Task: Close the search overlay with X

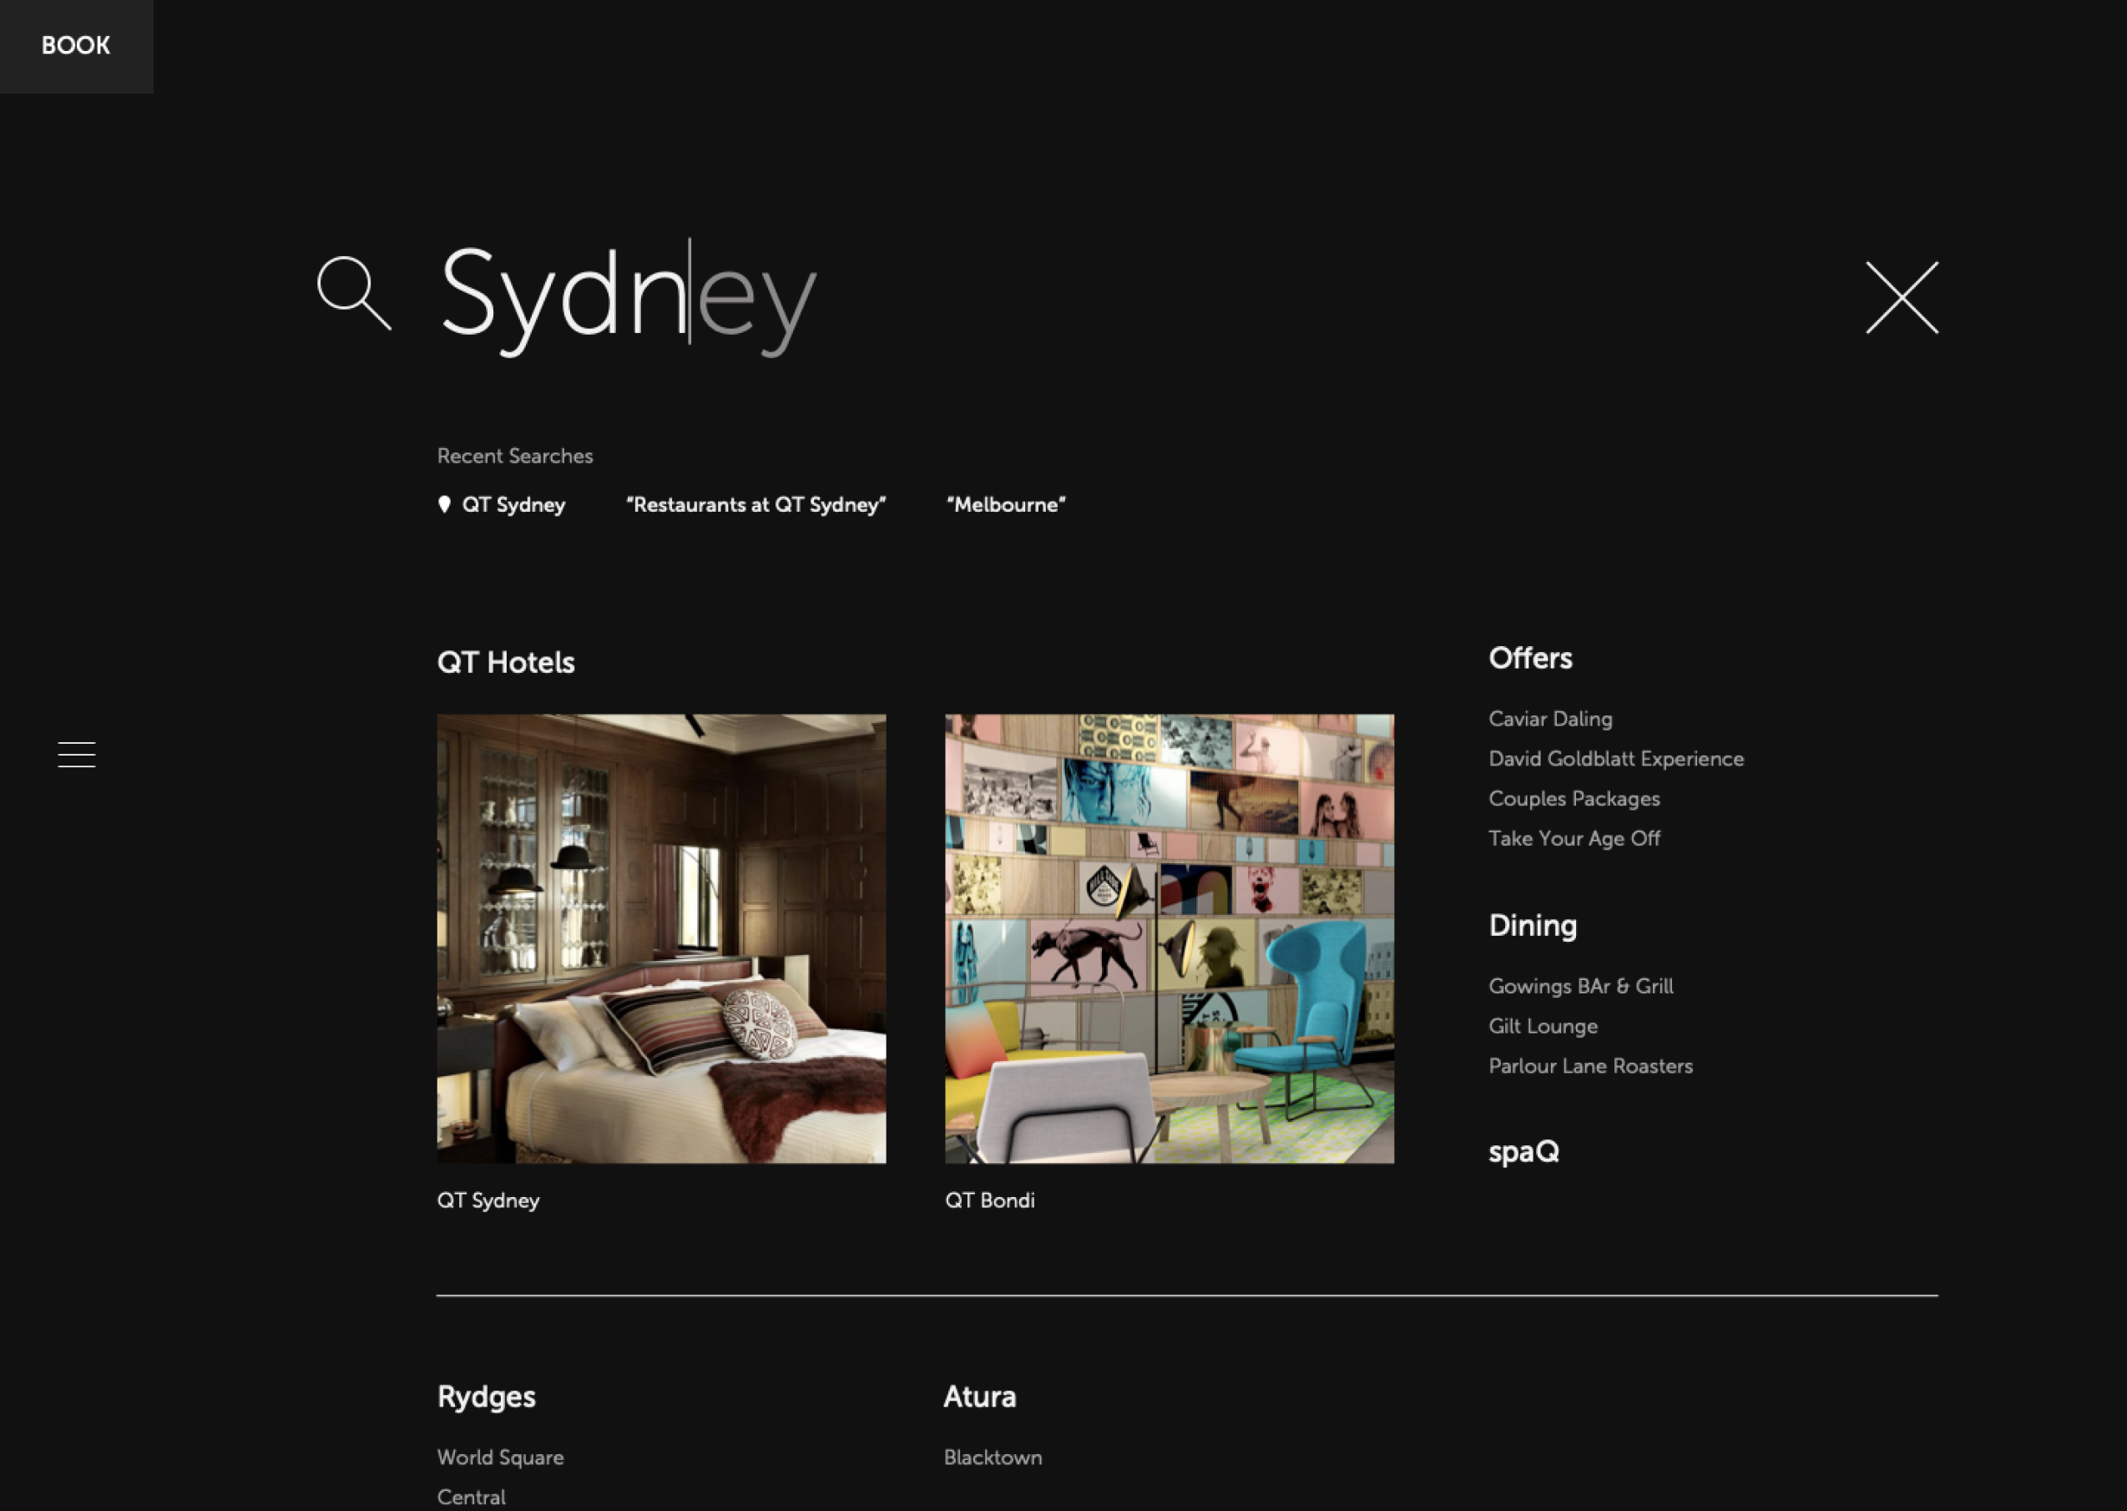Action: pyautogui.click(x=1901, y=298)
